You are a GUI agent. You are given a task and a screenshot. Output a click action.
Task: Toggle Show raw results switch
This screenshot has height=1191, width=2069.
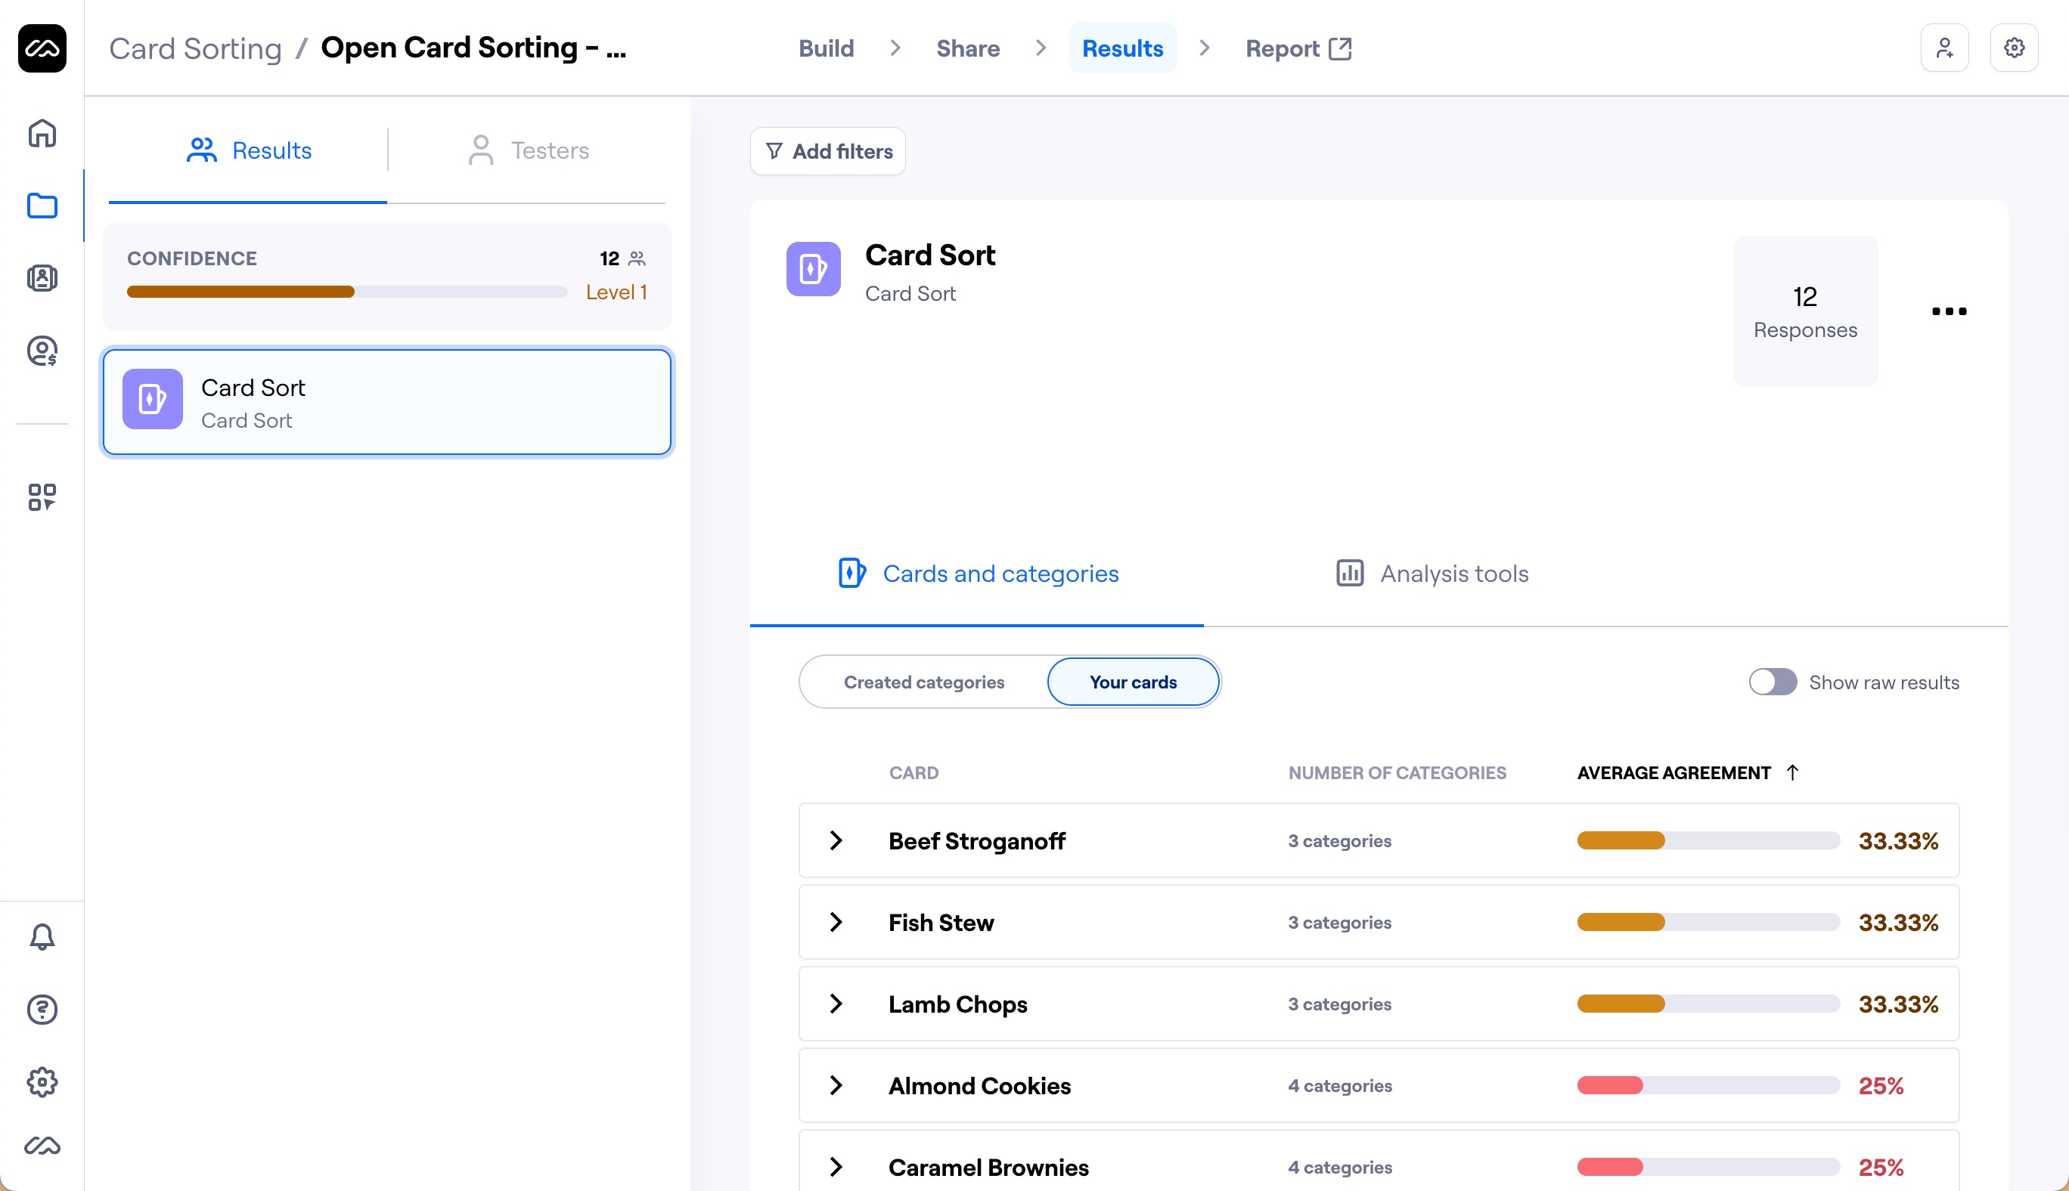click(1772, 682)
